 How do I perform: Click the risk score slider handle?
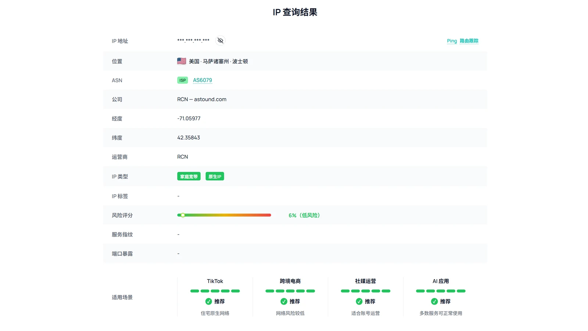(x=183, y=215)
